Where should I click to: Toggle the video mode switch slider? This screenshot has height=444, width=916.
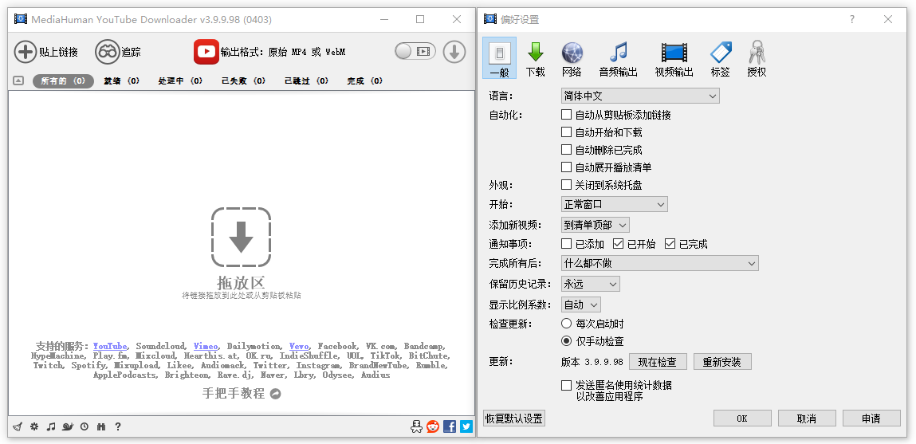pyautogui.click(x=415, y=52)
